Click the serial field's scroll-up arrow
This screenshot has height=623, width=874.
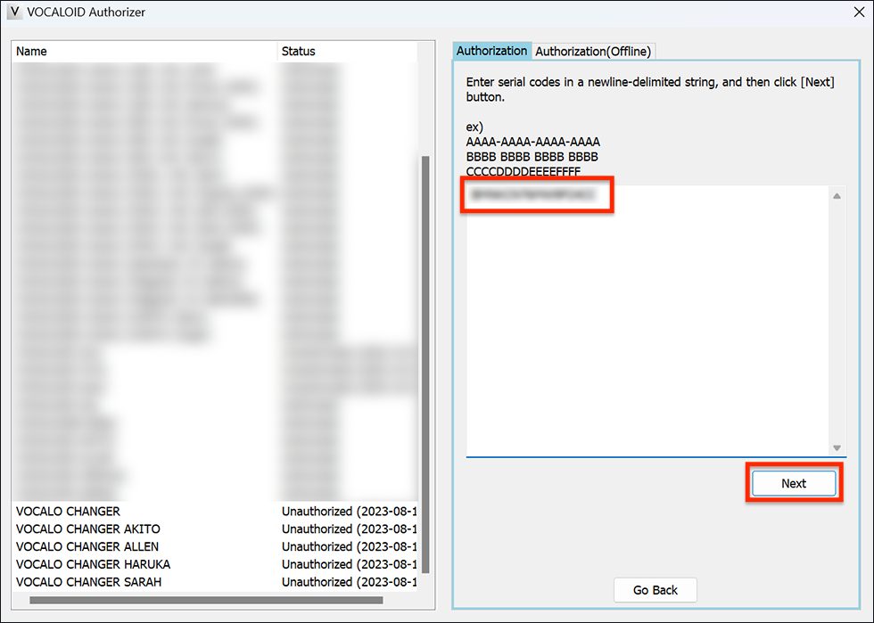(x=836, y=194)
